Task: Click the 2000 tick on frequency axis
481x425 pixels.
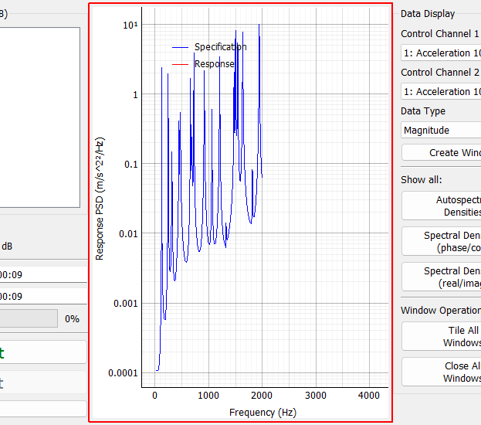Action: pos(262,396)
